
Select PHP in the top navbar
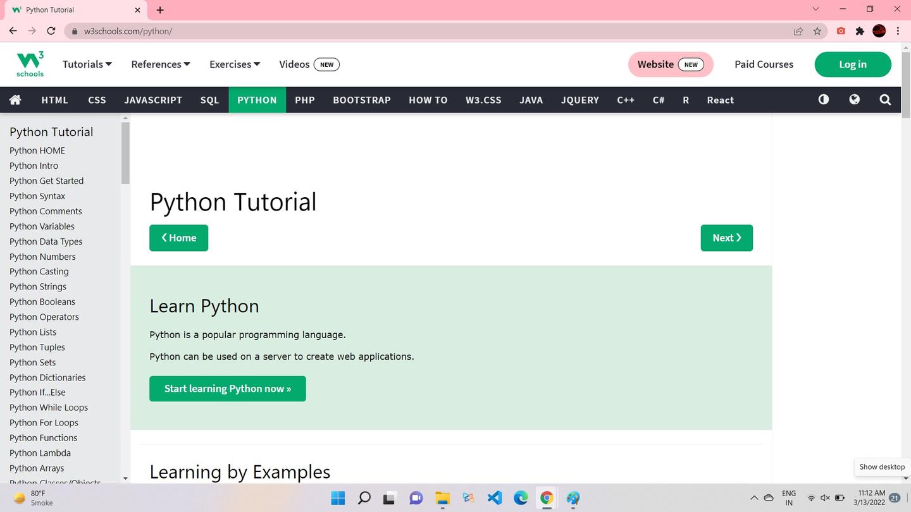click(x=305, y=100)
